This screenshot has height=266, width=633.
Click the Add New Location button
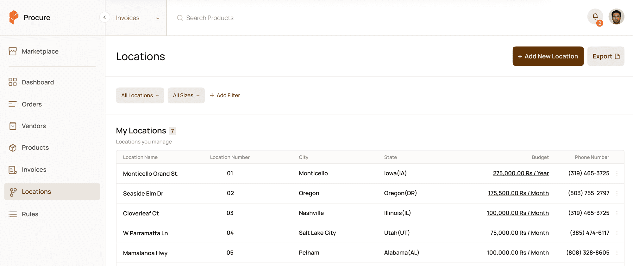(548, 56)
